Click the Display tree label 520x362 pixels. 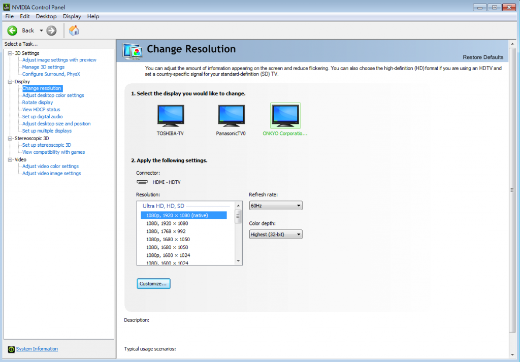click(22, 82)
